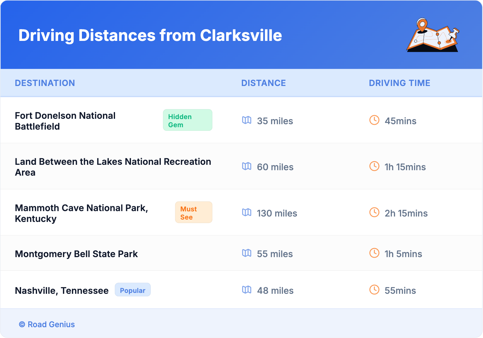
Task: Click the map icon beside 55 miles
Action: click(x=247, y=253)
